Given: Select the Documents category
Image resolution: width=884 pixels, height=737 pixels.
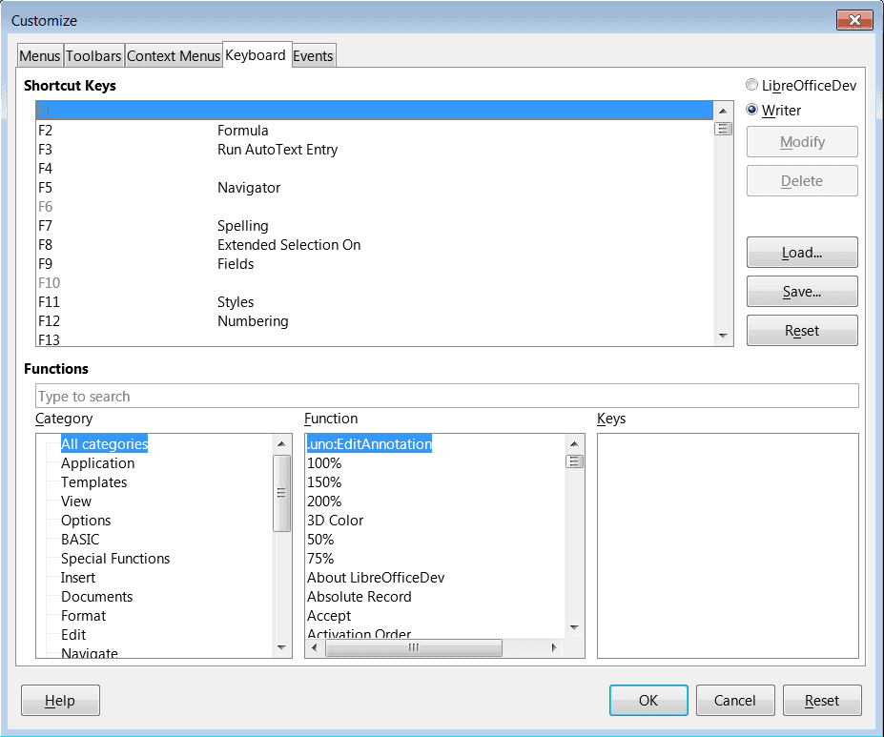Looking at the screenshot, I should tap(97, 597).
